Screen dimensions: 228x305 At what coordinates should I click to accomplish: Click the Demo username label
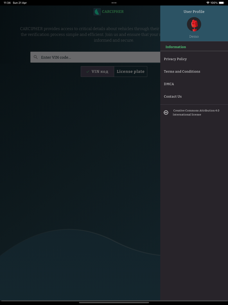194,37
